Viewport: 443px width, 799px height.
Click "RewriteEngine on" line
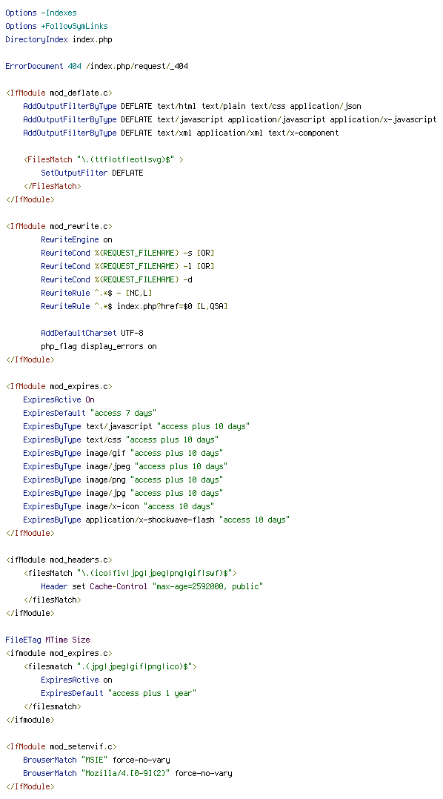[x=77, y=239]
